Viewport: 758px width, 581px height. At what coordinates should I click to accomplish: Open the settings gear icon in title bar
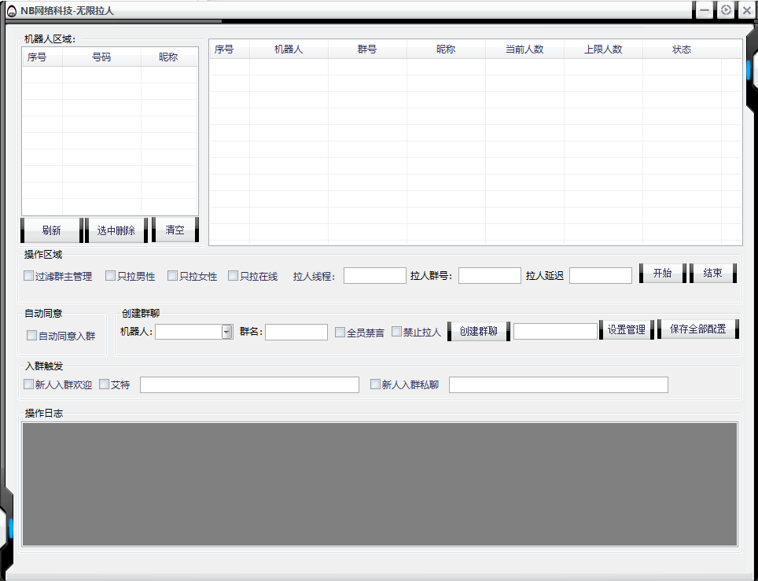pos(726,10)
